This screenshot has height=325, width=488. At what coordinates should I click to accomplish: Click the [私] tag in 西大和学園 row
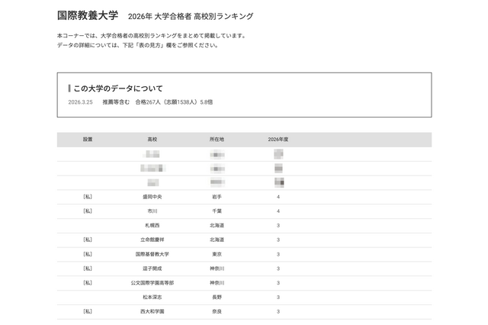(x=88, y=311)
